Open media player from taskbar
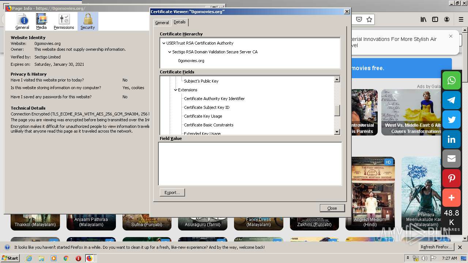The image size is (468, 263). [54, 258]
